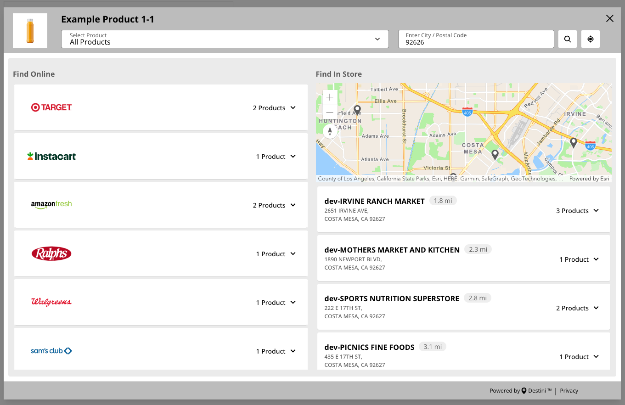Zoom in on the map

[330, 97]
